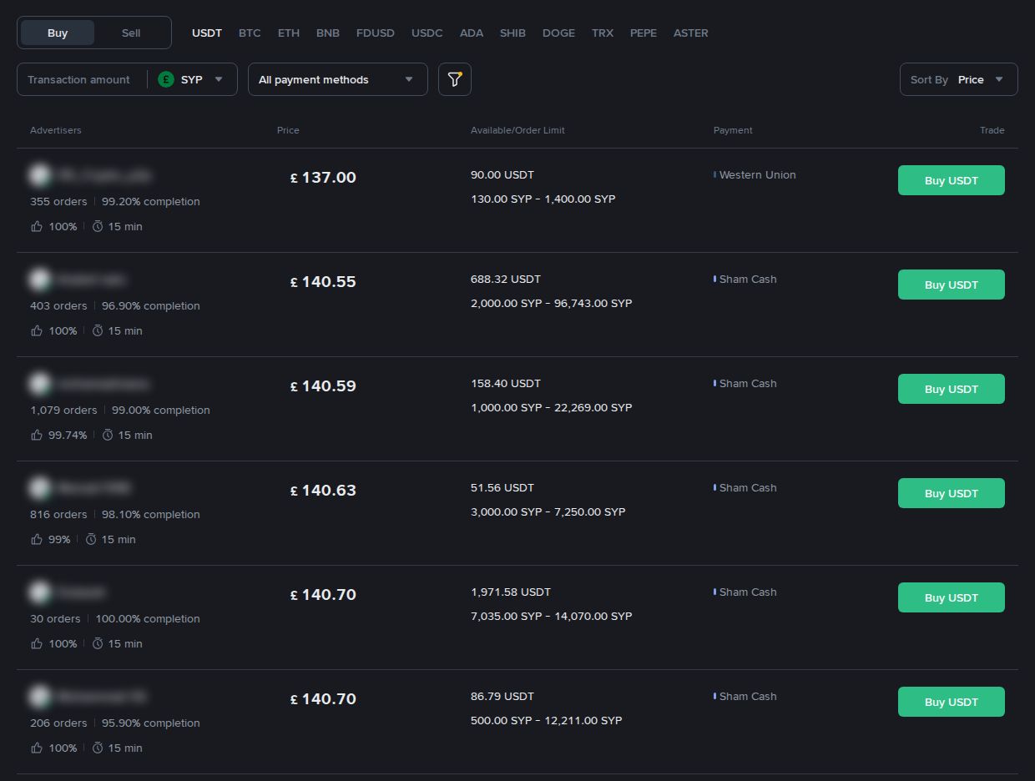Click the 137.00 price value
Viewport: 1035px width, 781px height.
pyautogui.click(x=323, y=178)
